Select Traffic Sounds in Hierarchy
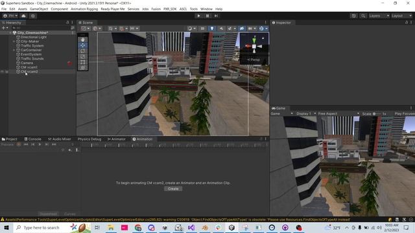The width and height of the screenshot is (415, 233). (32, 59)
